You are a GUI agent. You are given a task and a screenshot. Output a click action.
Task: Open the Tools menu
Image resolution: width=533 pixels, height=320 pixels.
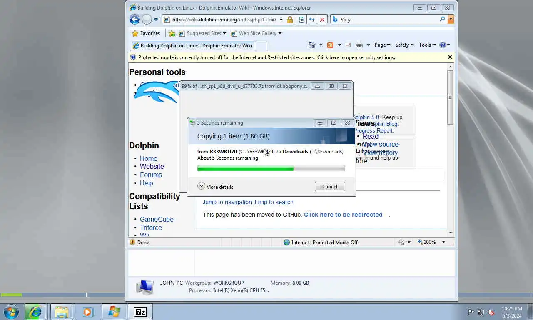point(427,45)
